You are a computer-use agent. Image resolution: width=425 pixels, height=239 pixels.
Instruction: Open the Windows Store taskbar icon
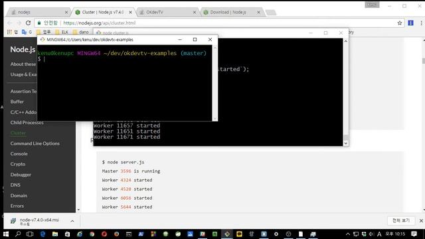tap(67, 234)
